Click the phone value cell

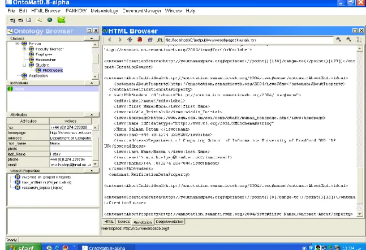(x=71, y=159)
